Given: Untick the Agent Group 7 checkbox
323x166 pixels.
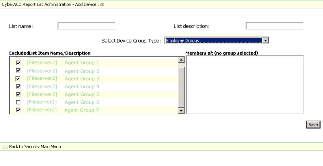Looking at the screenshot, I should tap(18, 110).
